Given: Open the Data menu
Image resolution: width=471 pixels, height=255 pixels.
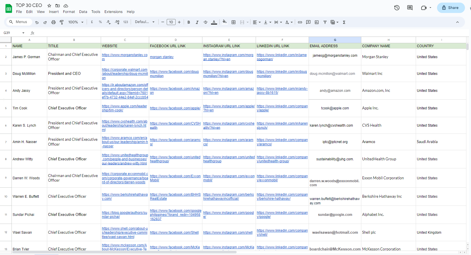Looking at the screenshot, I should tap(83, 12).
